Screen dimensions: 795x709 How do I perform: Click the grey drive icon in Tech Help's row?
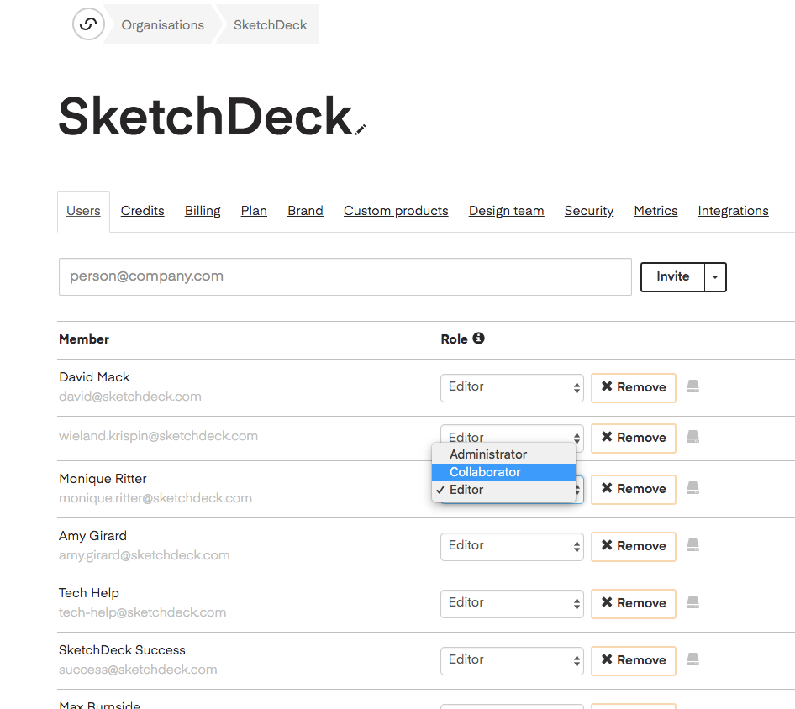click(x=692, y=602)
